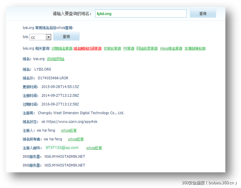The image size is (241, 188).
Task: Click whois反查 next to registrant xie hai feng
Action: (69, 130)
